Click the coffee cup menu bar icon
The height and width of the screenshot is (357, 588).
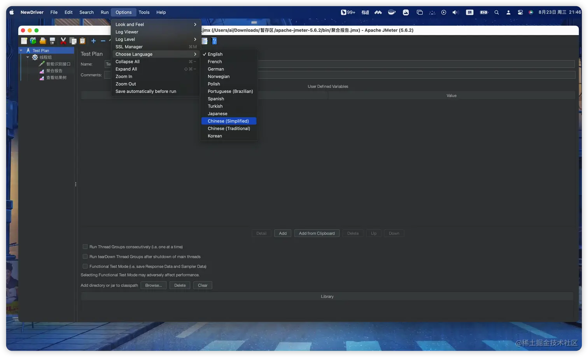point(392,12)
